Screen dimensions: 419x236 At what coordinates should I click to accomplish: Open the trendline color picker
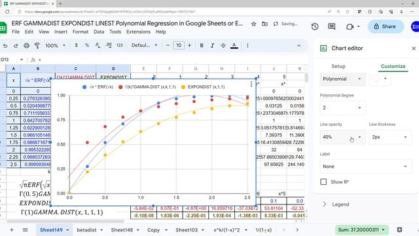pos(379,79)
